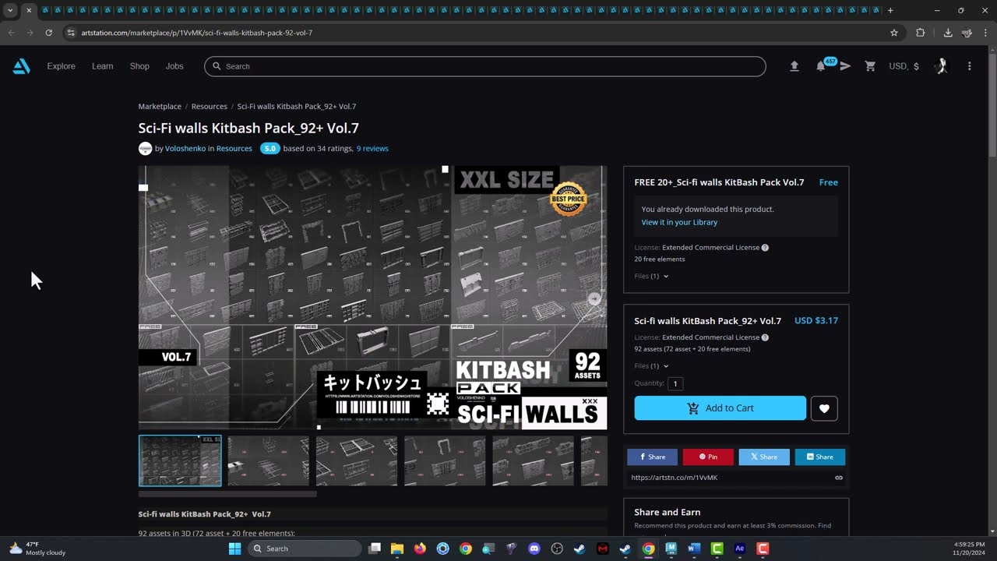This screenshot has width=997, height=561.
Task: Open notifications bell with 457 badge
Action: tap(820, 66)
